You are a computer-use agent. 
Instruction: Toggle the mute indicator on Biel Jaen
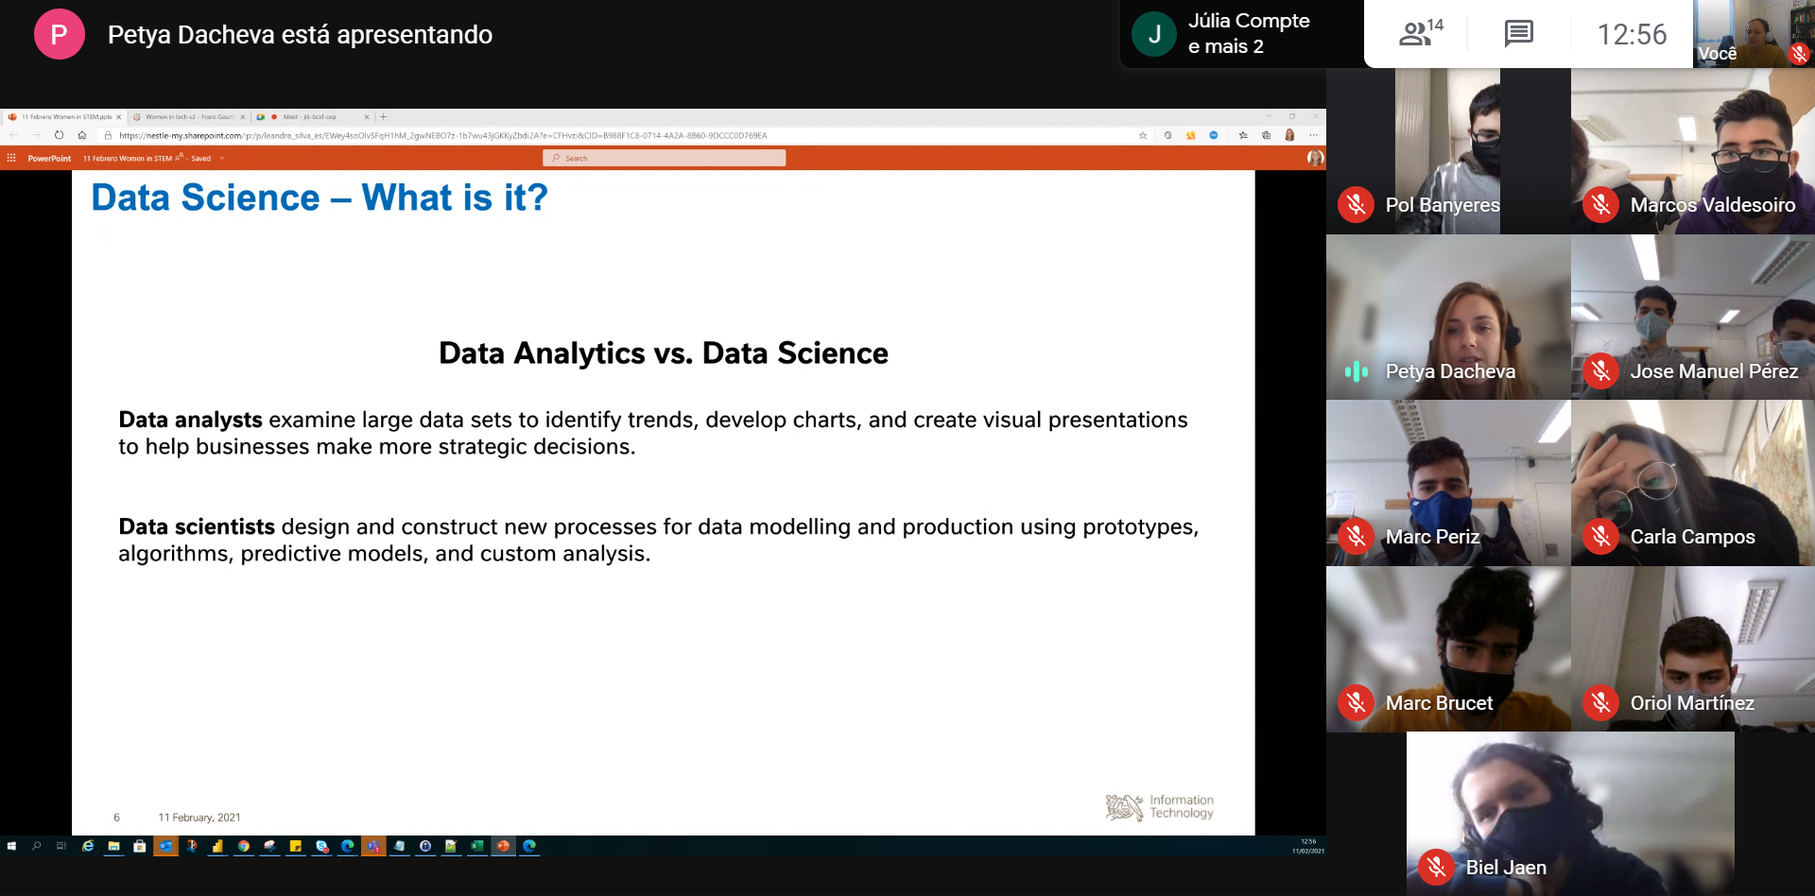coord(1436,867)
